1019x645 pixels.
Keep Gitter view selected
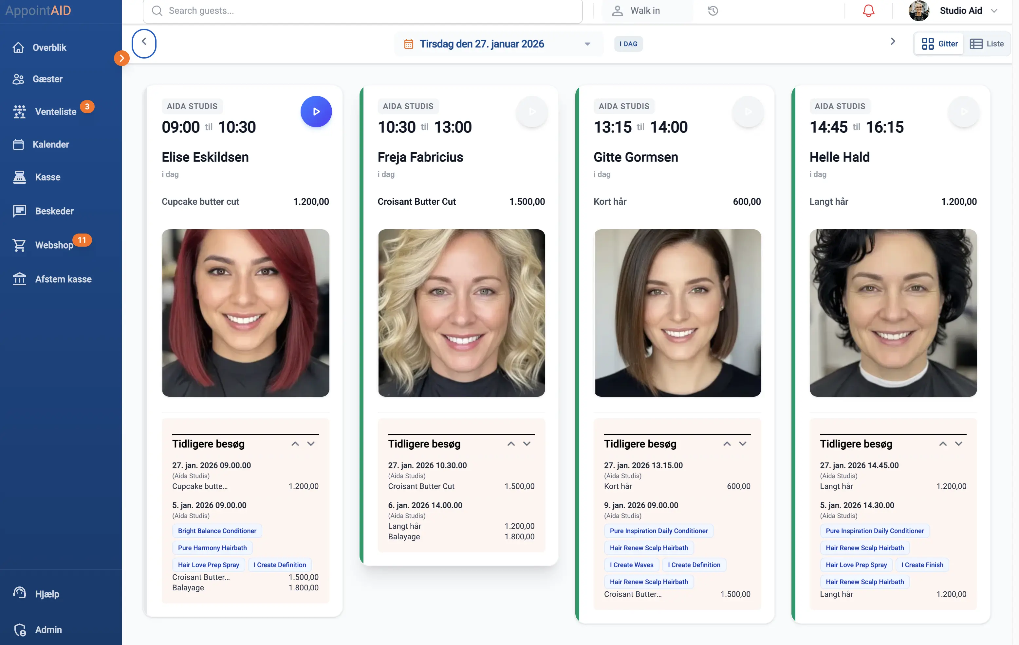[x=938, y=44]
